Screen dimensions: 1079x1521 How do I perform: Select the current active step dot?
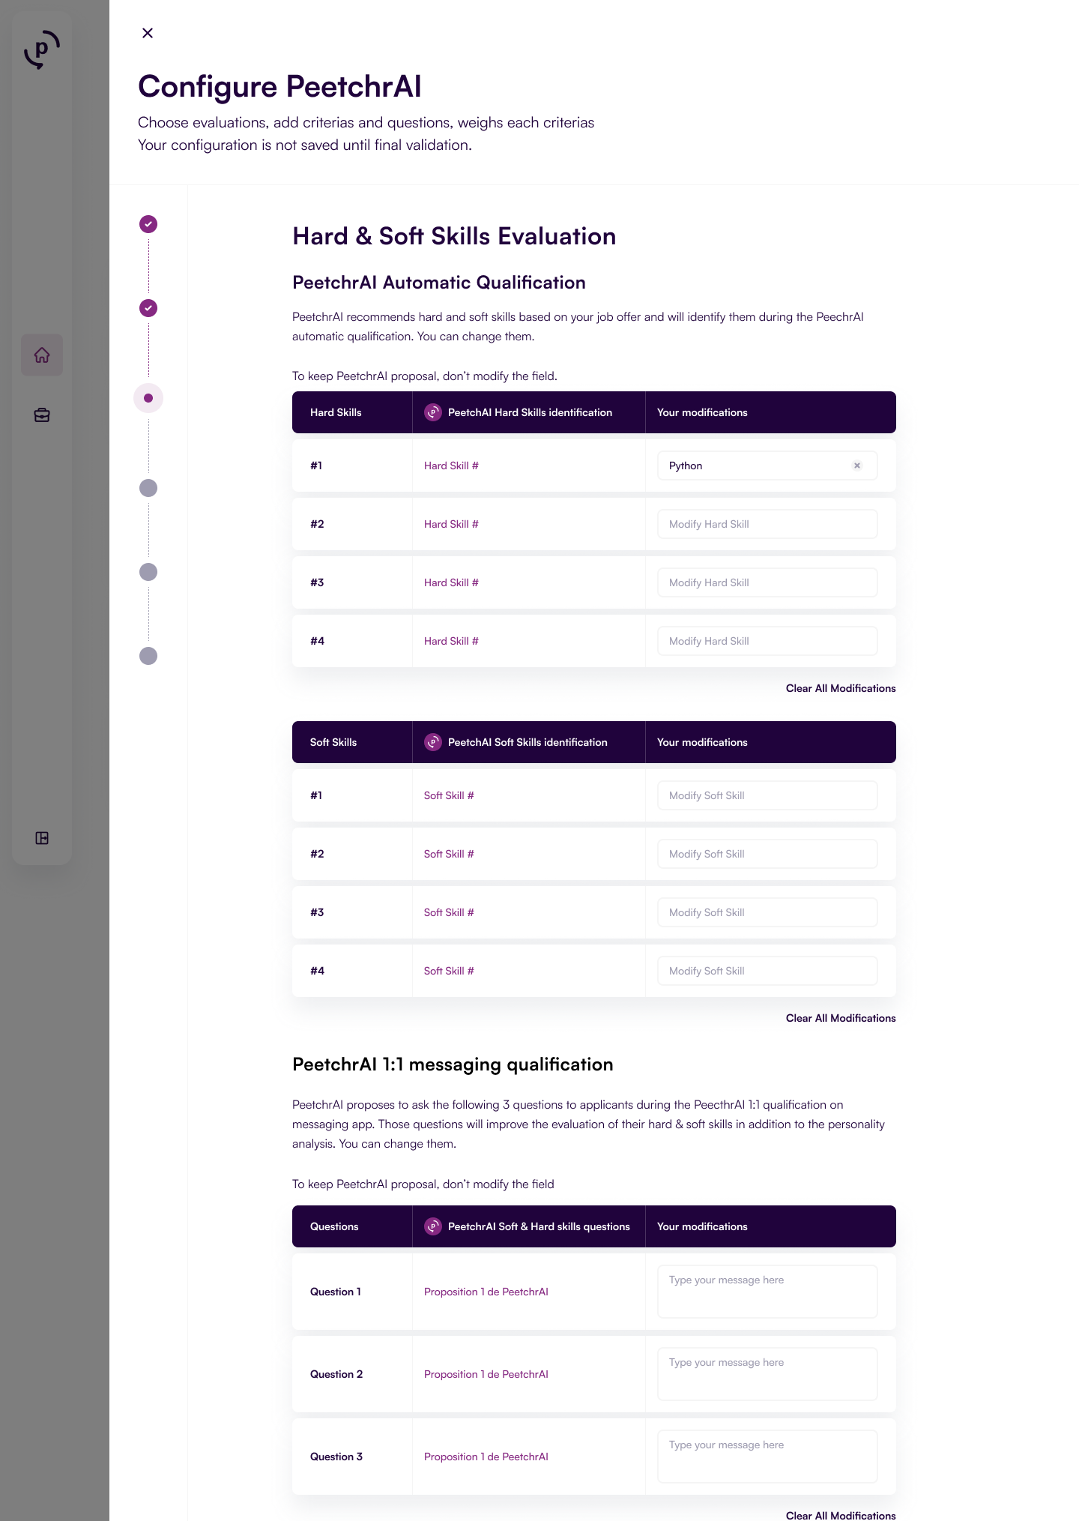(148, 398)
